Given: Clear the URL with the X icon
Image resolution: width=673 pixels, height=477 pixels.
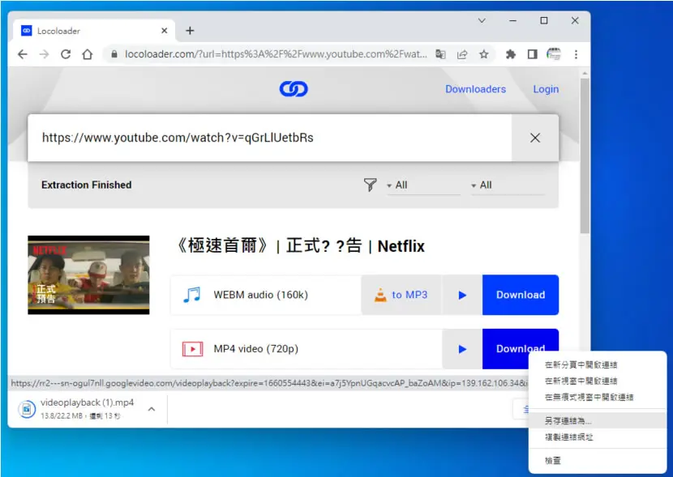Looking at the screenshot, I should pyautogui.click(x=535, y=138).
